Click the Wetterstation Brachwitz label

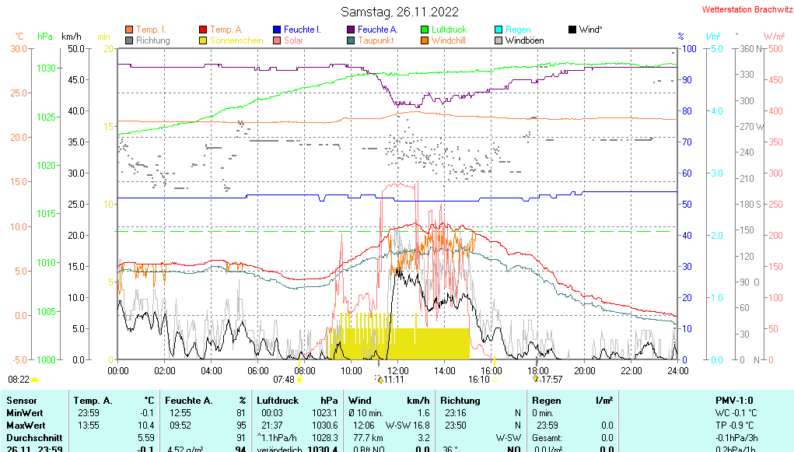[x=742, y=10]
